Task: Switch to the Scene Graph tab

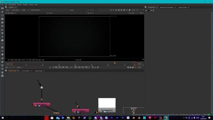Action: pyautogui.click(x=183, y=7)
